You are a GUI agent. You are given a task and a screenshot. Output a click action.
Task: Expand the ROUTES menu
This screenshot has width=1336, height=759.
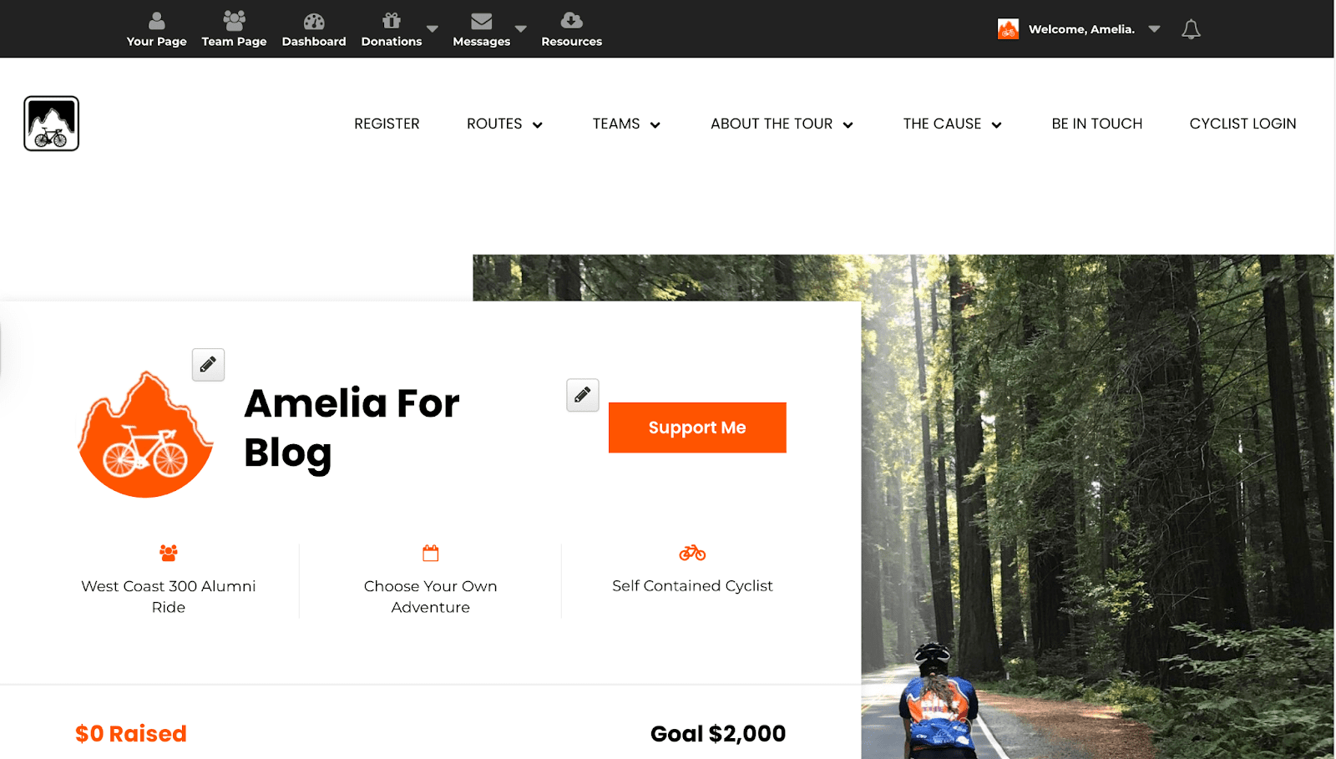504,124
